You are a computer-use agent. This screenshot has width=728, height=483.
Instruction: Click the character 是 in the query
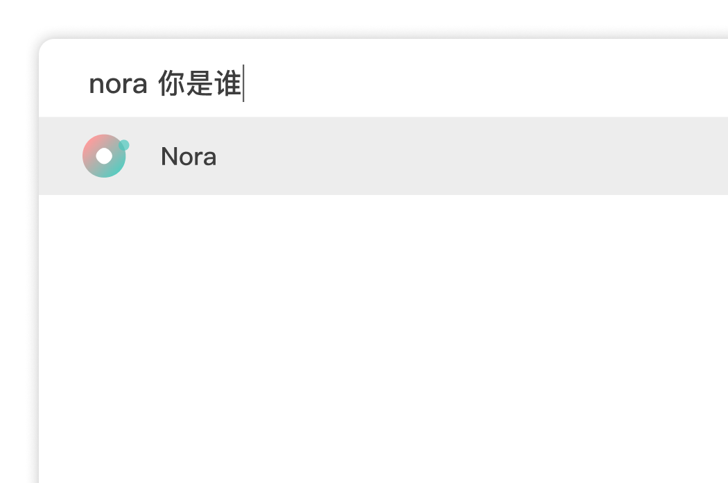[x=200, y=84]
